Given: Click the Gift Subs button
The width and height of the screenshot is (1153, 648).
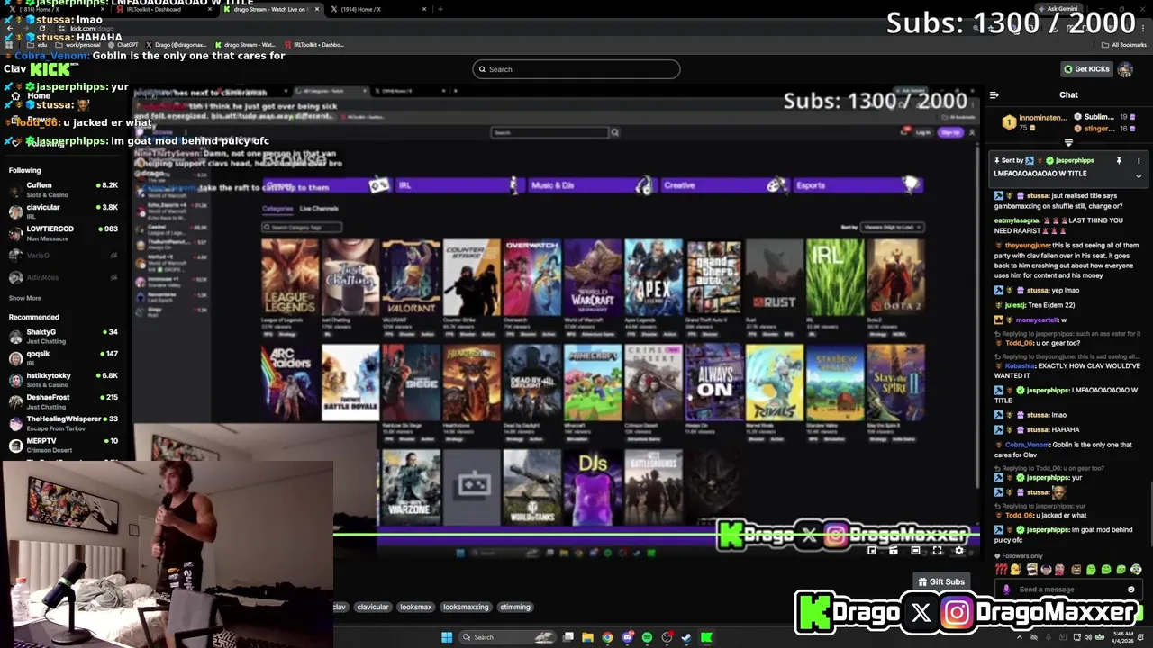Looking at the screenshot, I should pos(940,581).
